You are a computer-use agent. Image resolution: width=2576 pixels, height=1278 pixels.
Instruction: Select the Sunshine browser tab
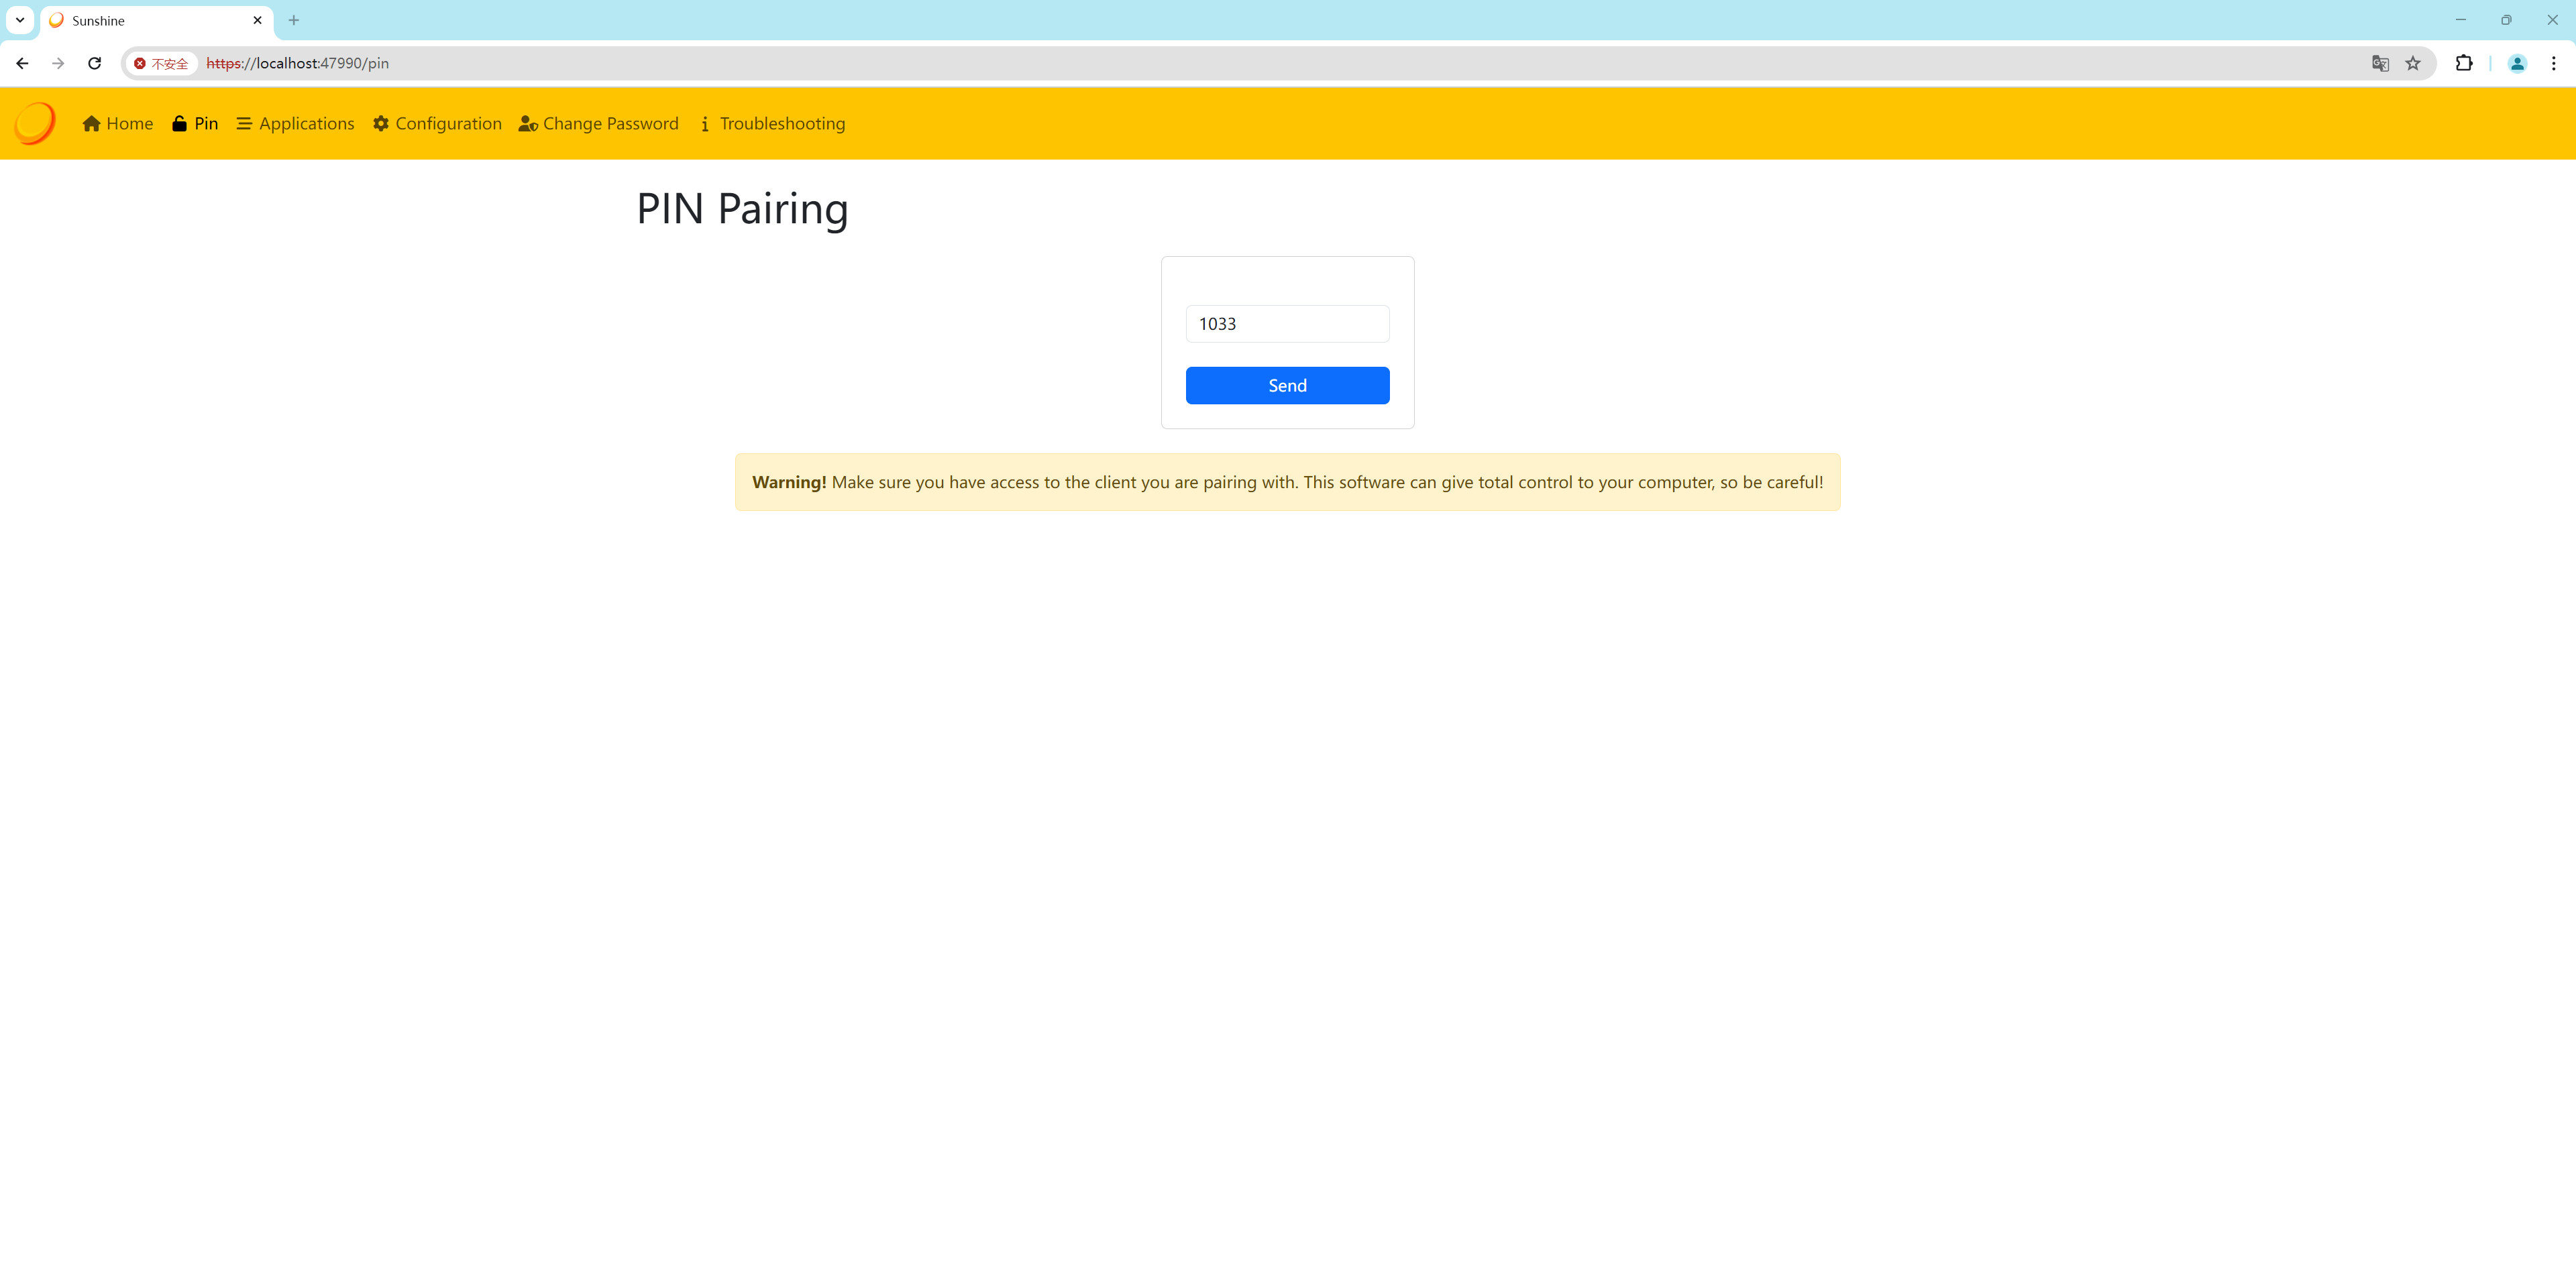click(x=156, y=20)
